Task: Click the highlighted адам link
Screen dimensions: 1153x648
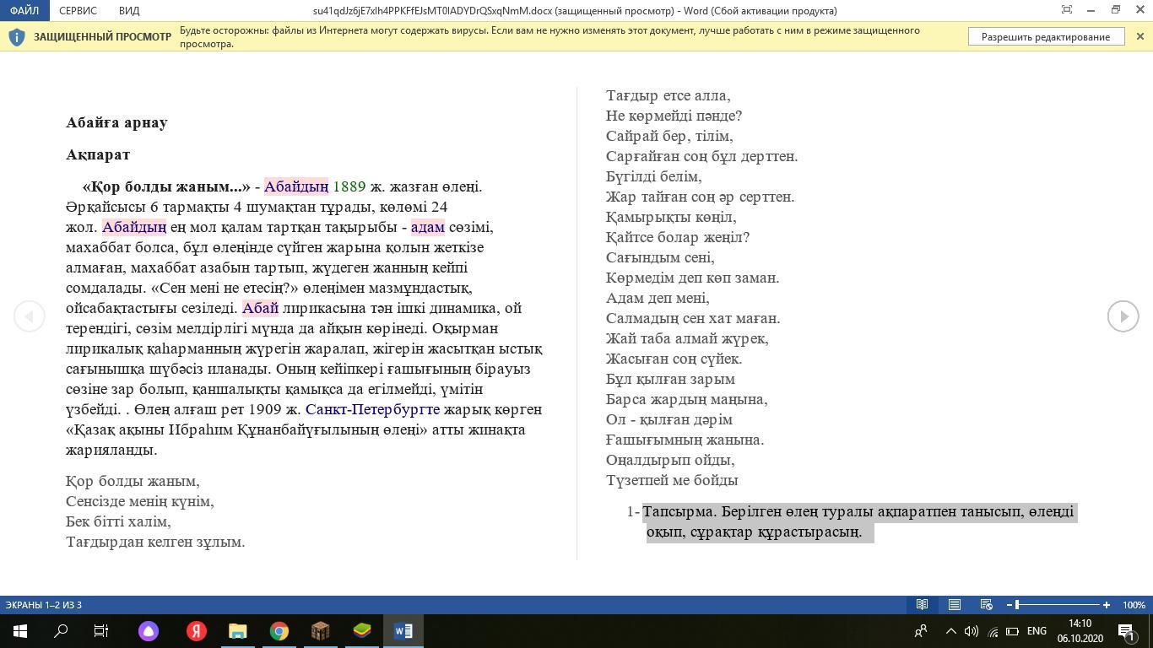Action: 427,227
